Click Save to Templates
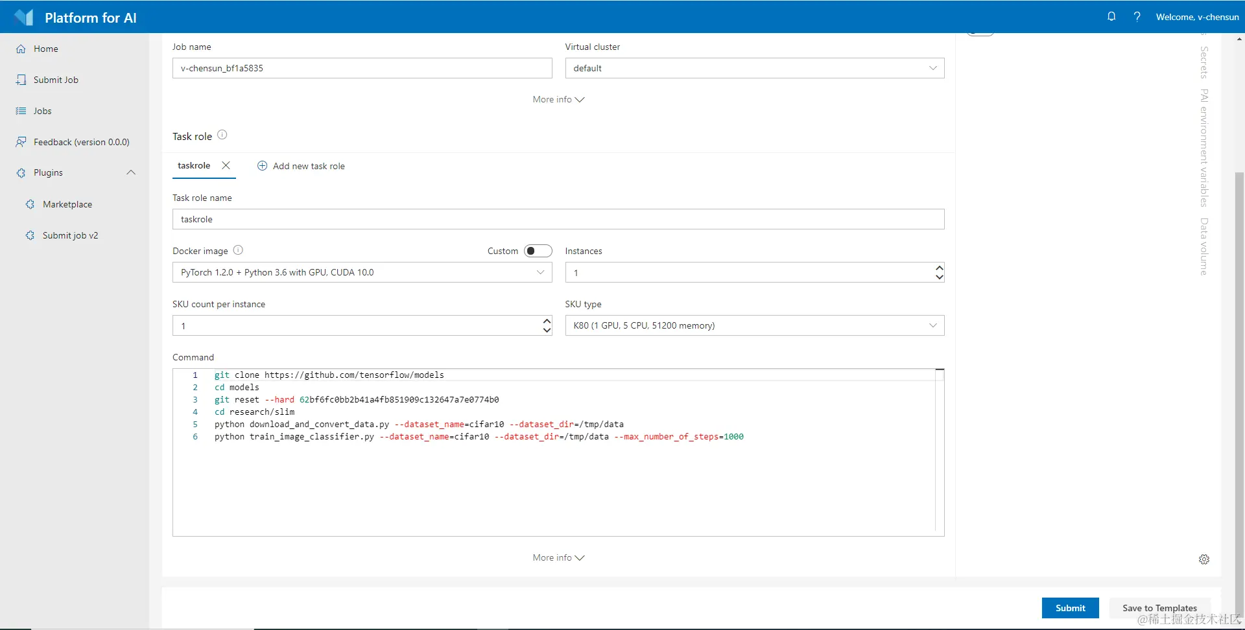This screenshot has height=630, width=1245. click(x=1159, y=608)
